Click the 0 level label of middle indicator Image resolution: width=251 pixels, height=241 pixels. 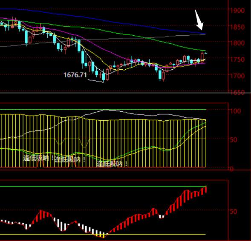232,169
